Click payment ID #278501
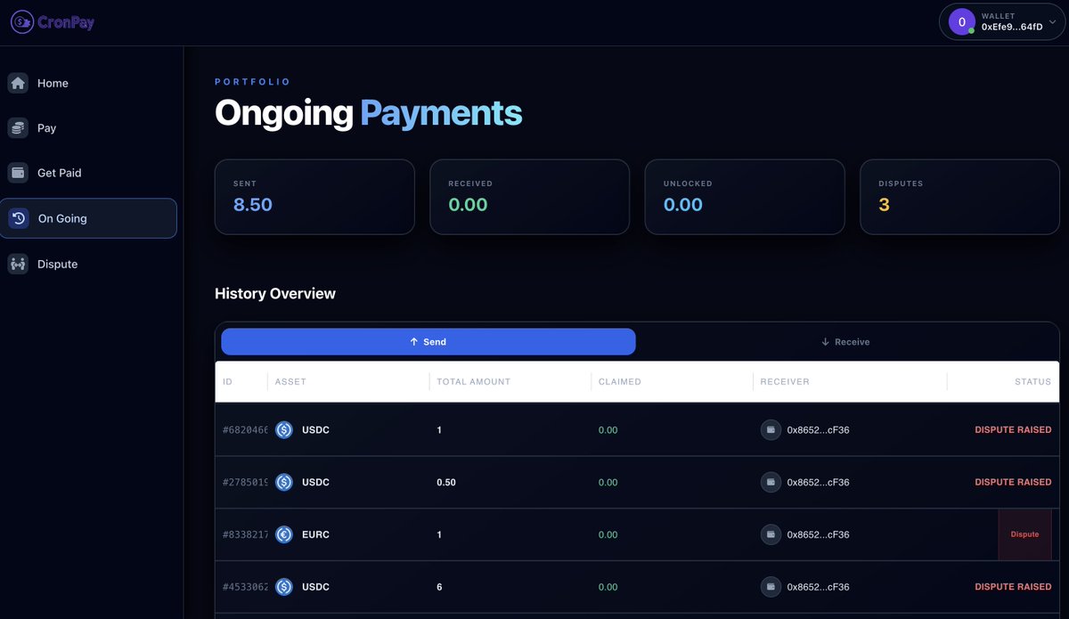Viewport: 1069px width, 619px height. coord(246,483)
